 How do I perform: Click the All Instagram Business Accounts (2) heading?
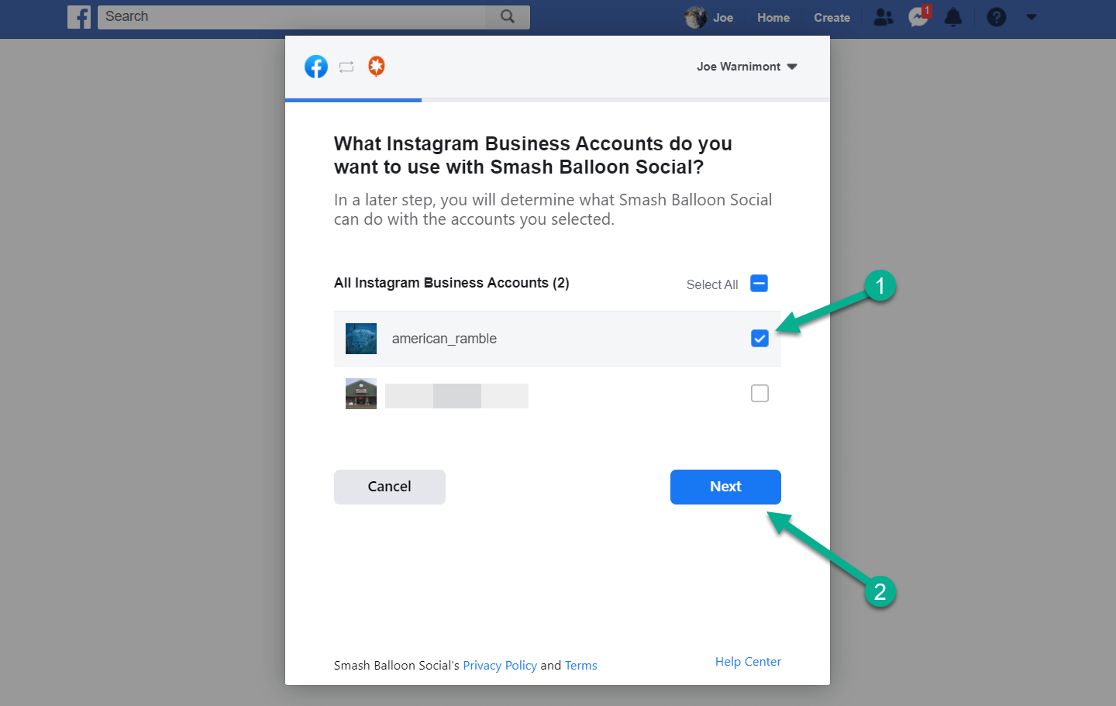(x=452, y=283)
